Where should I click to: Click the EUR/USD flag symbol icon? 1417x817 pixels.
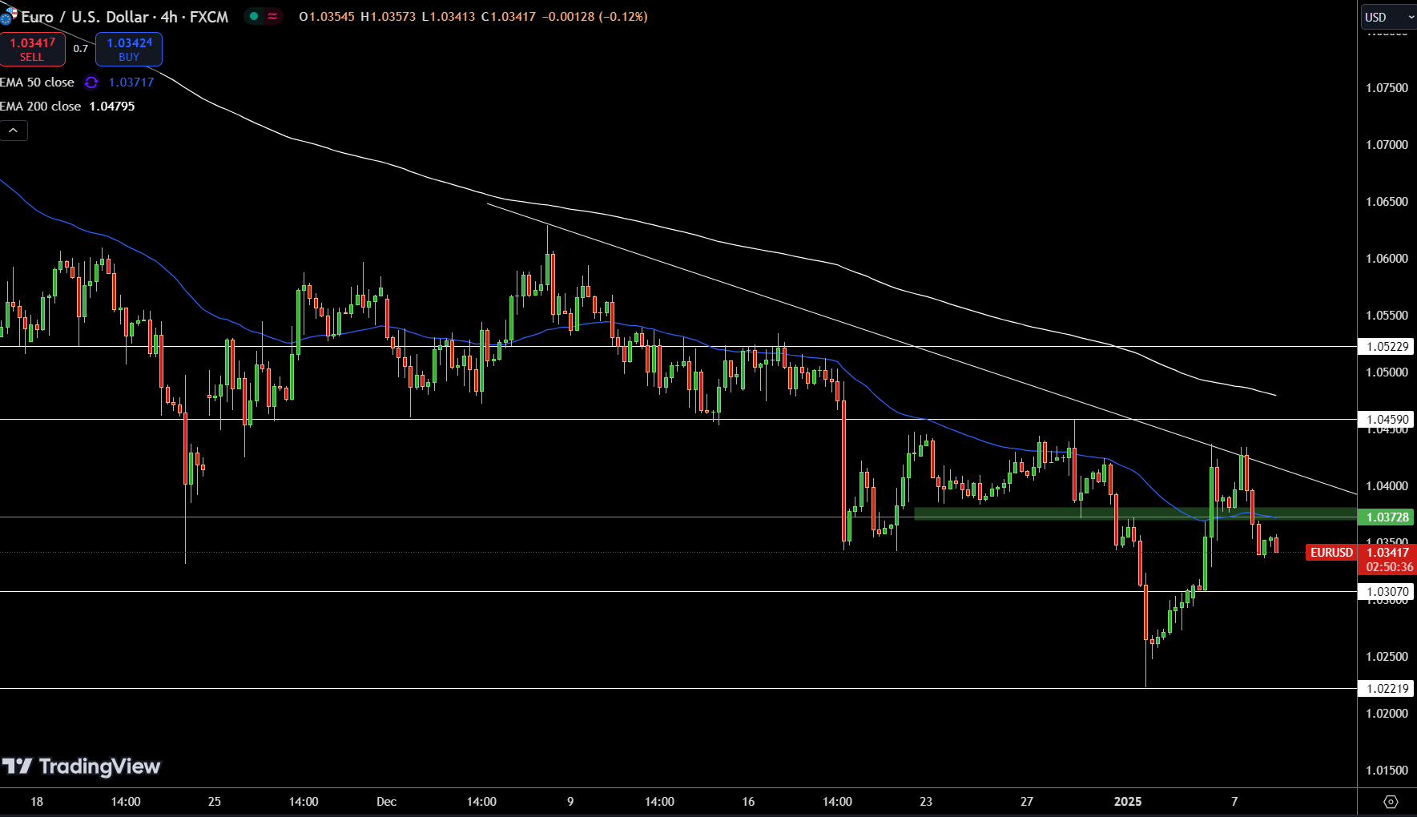(8, 15)
